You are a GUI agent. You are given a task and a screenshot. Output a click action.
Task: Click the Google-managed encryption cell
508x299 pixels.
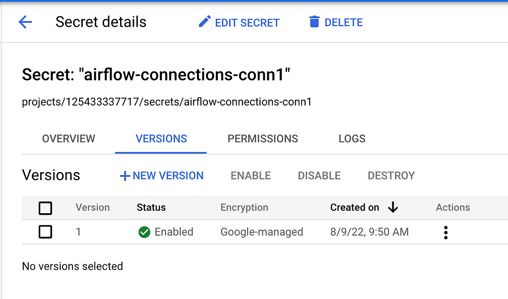[x=262, y=232]
